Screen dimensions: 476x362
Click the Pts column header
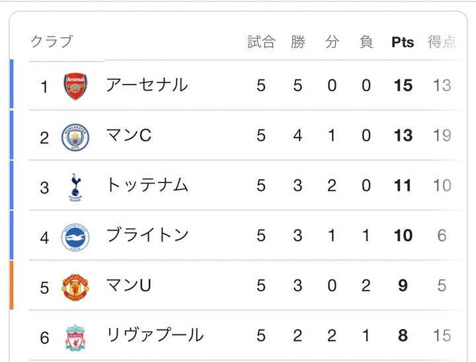tap(403, 42)
